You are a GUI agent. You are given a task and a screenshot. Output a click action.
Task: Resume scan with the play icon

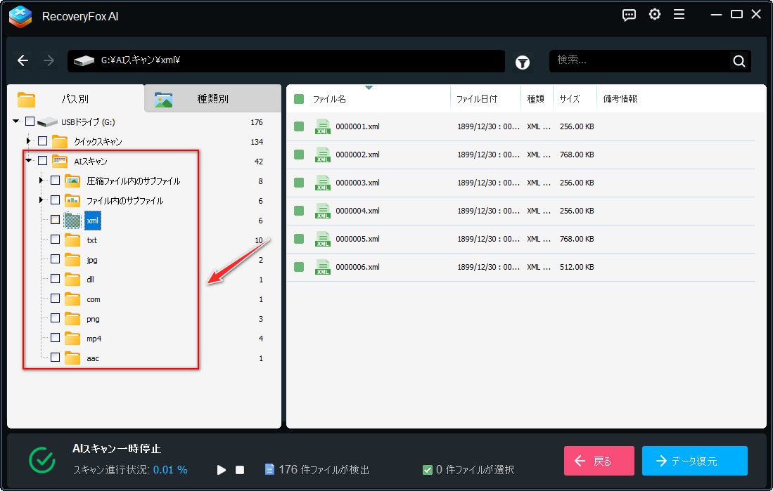pyautogui.click(x=222, y=469)
